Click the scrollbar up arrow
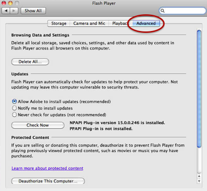The image size is (207, 191). pyautogui.click(x=199, y=176)
